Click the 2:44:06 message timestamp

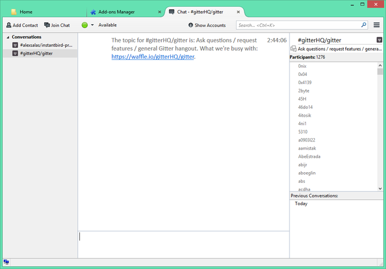[x=277, y=40]
